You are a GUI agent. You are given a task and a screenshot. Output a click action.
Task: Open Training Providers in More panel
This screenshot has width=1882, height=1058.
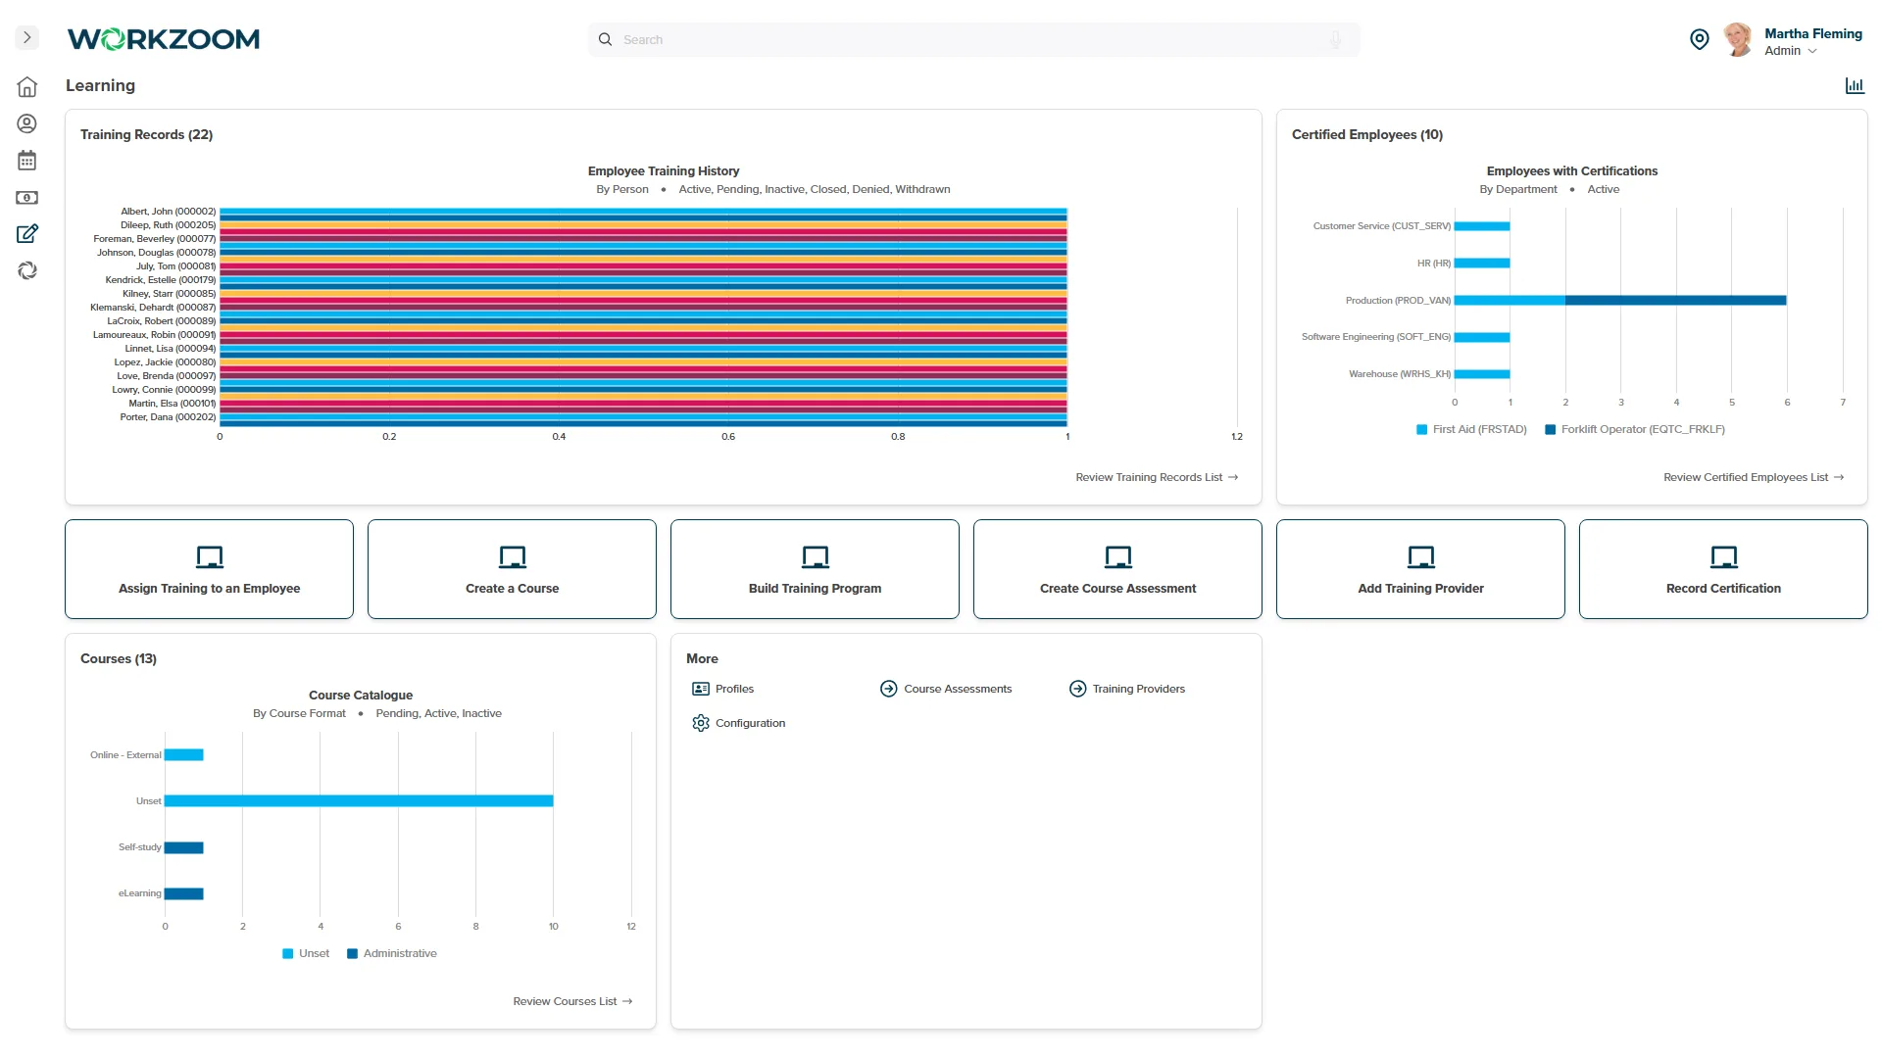point(1127,689)
